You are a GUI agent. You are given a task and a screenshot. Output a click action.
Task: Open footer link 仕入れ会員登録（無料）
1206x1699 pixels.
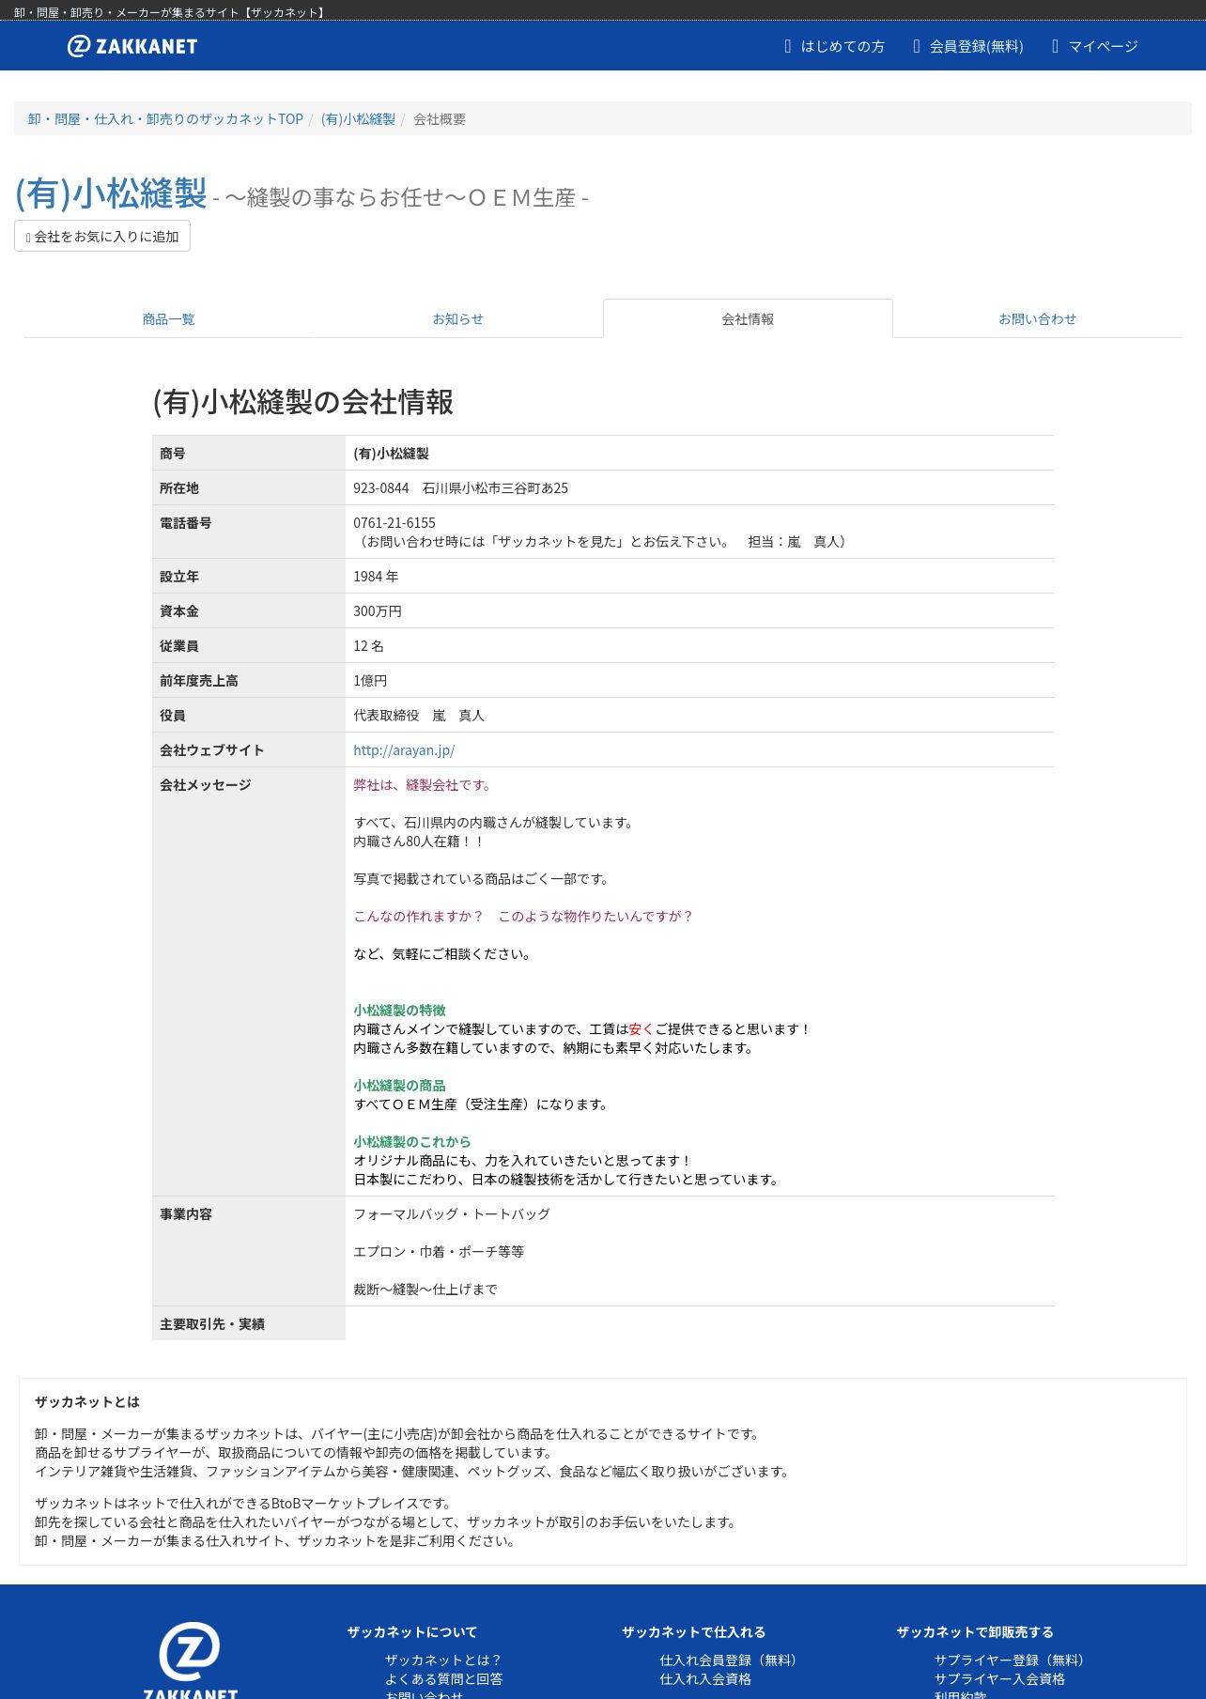coord(731,1660)
